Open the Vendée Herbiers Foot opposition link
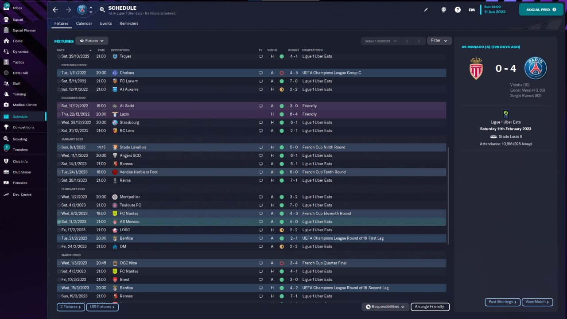 (x=139, y=172)
